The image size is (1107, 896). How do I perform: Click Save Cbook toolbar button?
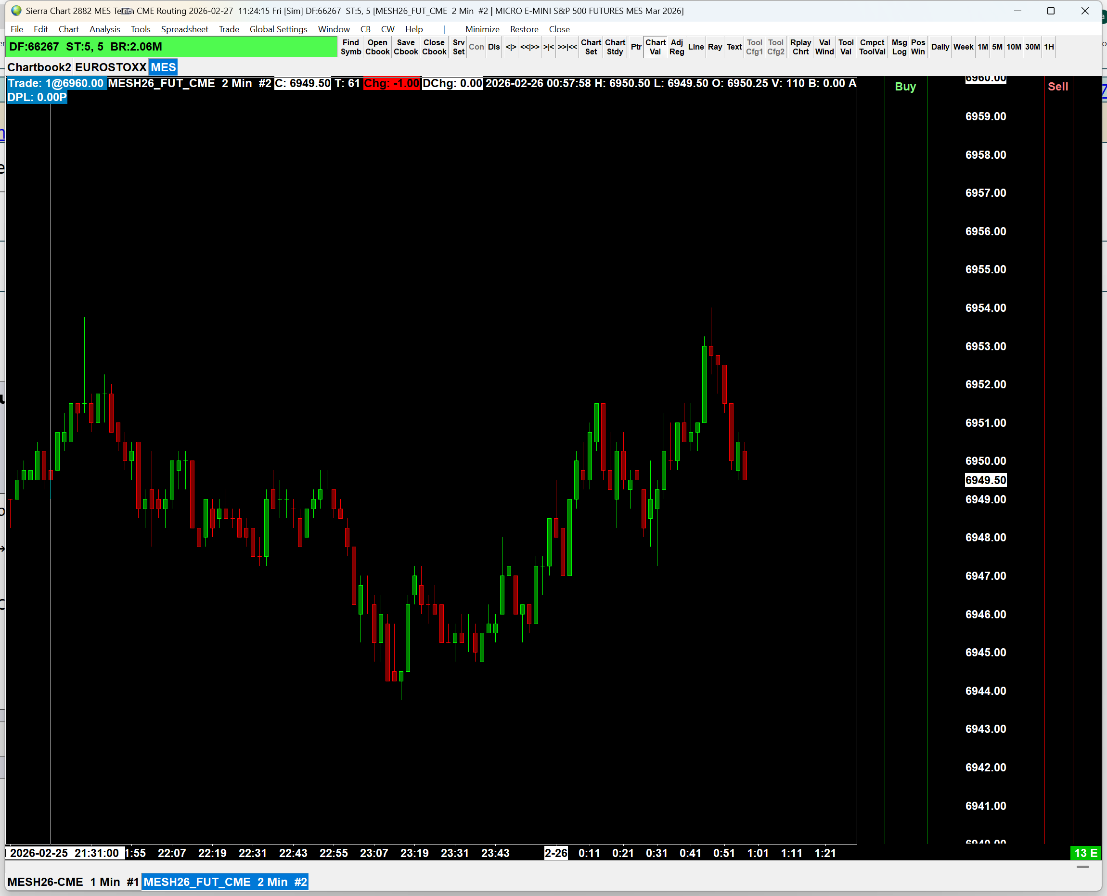(405, 47)
